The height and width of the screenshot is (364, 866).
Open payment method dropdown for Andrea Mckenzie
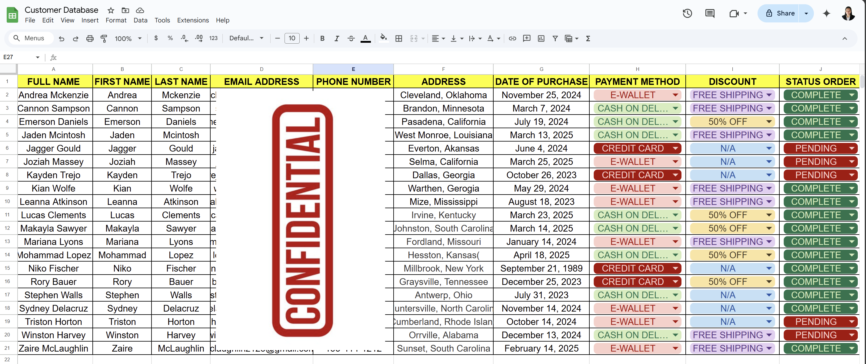675,95
